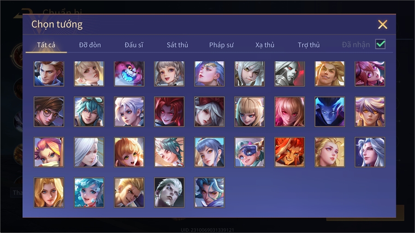Select the purple grinning cat hero portrait
The image size is (415, 233).
[129, 74]
